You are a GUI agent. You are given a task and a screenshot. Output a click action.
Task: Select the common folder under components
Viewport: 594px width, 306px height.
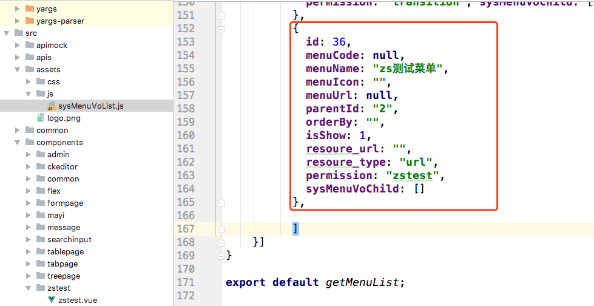[63, 178]
